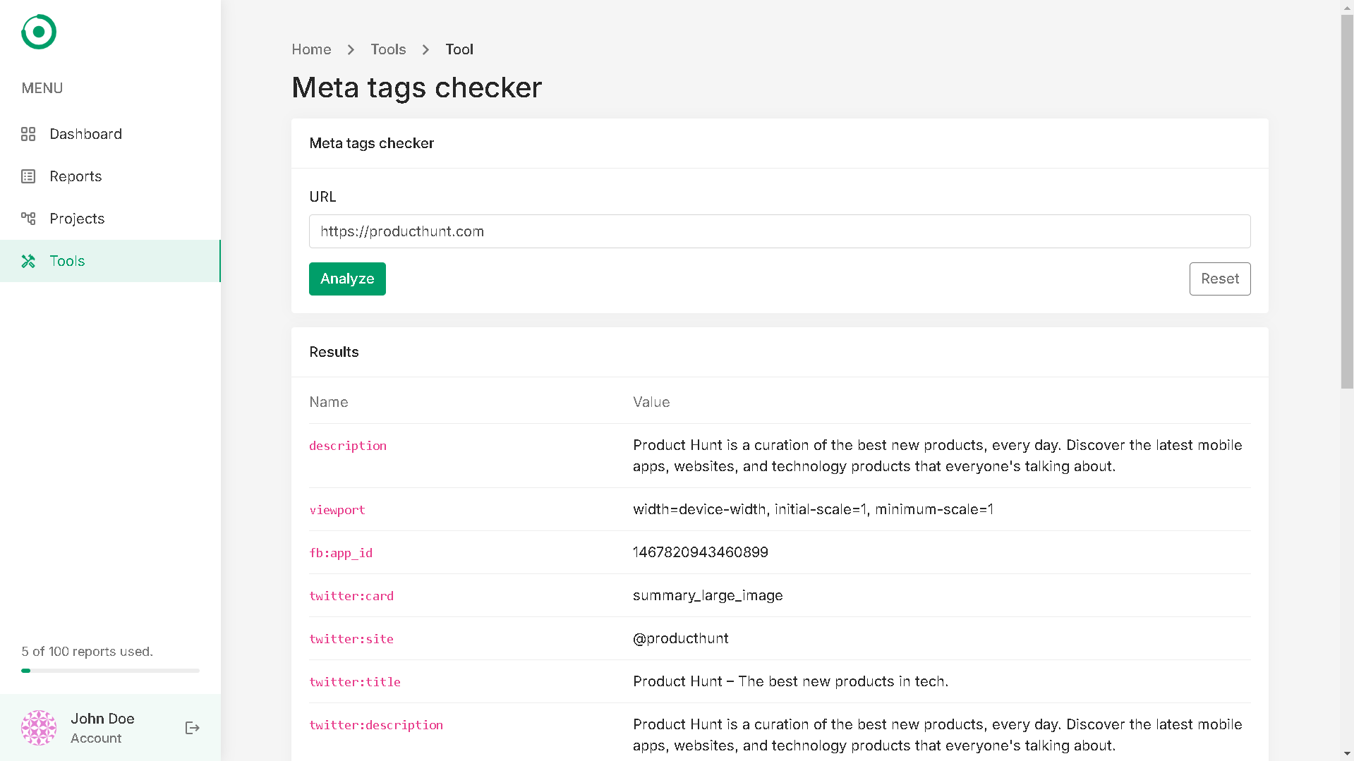Click the Tools wrench icon
Screen dimensions: 1354x761
click(28, 261)
